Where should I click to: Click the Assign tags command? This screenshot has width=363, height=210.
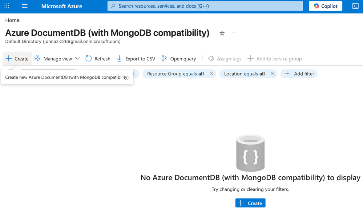tap(225, 59)
